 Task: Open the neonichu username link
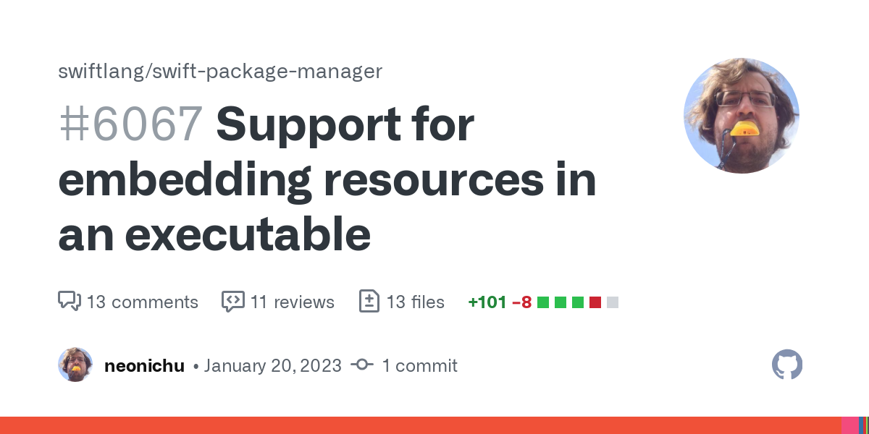pyautogui.click(x=145, y=365)
